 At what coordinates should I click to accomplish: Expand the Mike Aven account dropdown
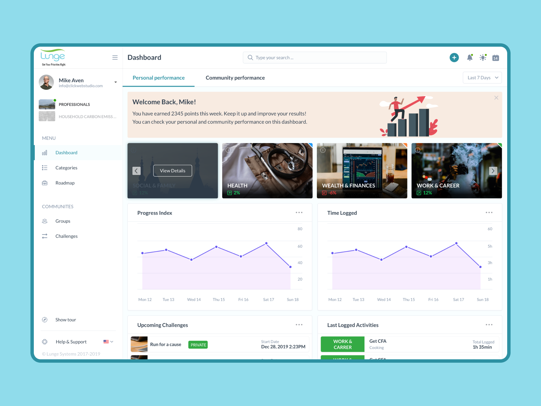coord(116,82)
